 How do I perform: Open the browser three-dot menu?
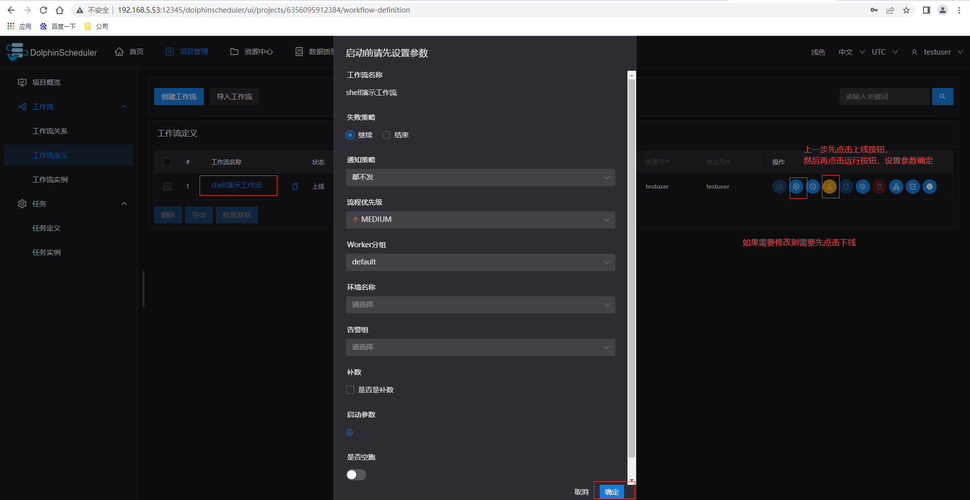click(x=959, y=10)
